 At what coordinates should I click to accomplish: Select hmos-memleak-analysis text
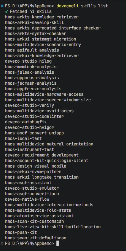[31, 67]
